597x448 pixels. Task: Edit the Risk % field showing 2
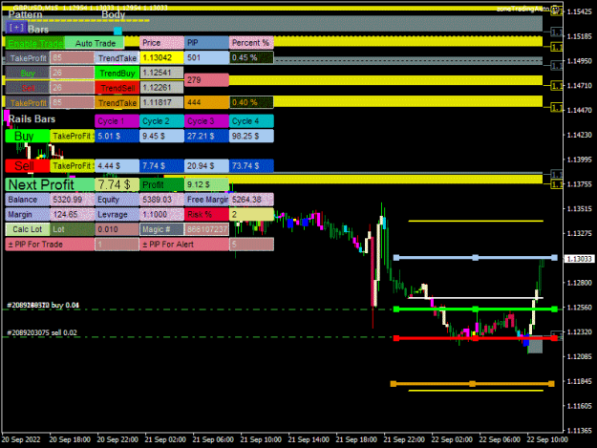coord(251,214)
